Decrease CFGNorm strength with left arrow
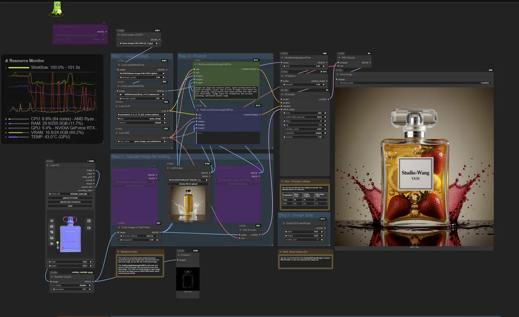The height and width of the screenshot is (317, 519). point(284,84)
